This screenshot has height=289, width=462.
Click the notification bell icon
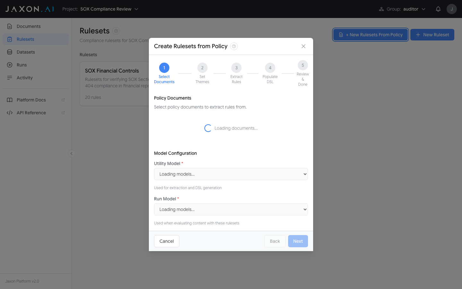coord(438,9)
